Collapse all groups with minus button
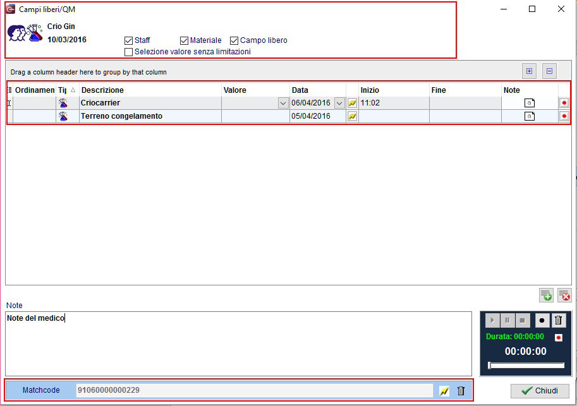Viewport: 577px width, 406px height. click(x=549, y=71)
